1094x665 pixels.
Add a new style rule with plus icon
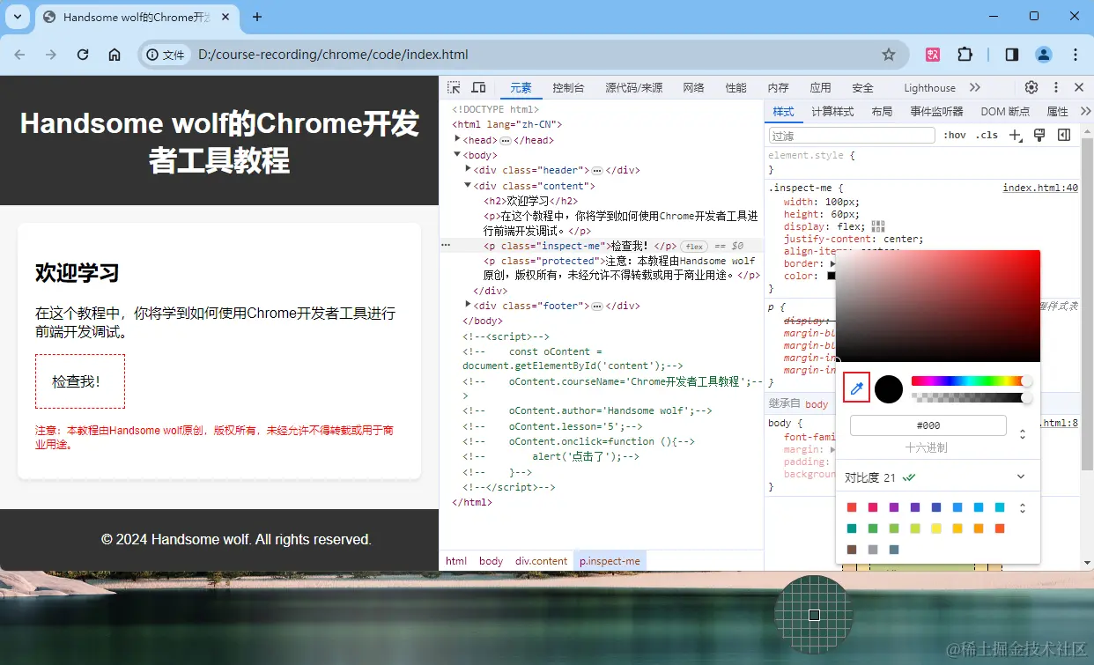(x=1015, y=135)
